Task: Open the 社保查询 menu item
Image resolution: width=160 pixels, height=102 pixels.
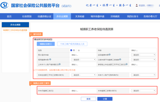Action: point(27,16)
